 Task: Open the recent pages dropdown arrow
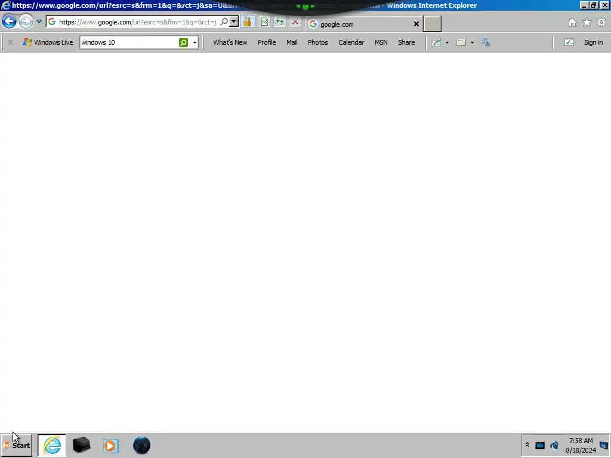(39, 21)
